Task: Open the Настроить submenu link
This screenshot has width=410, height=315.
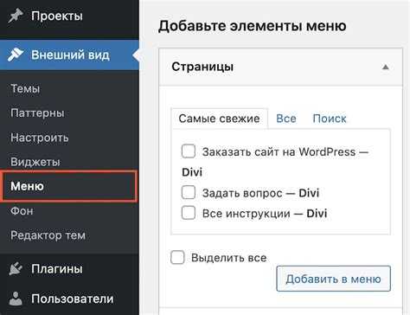Action: pos(40,138)
